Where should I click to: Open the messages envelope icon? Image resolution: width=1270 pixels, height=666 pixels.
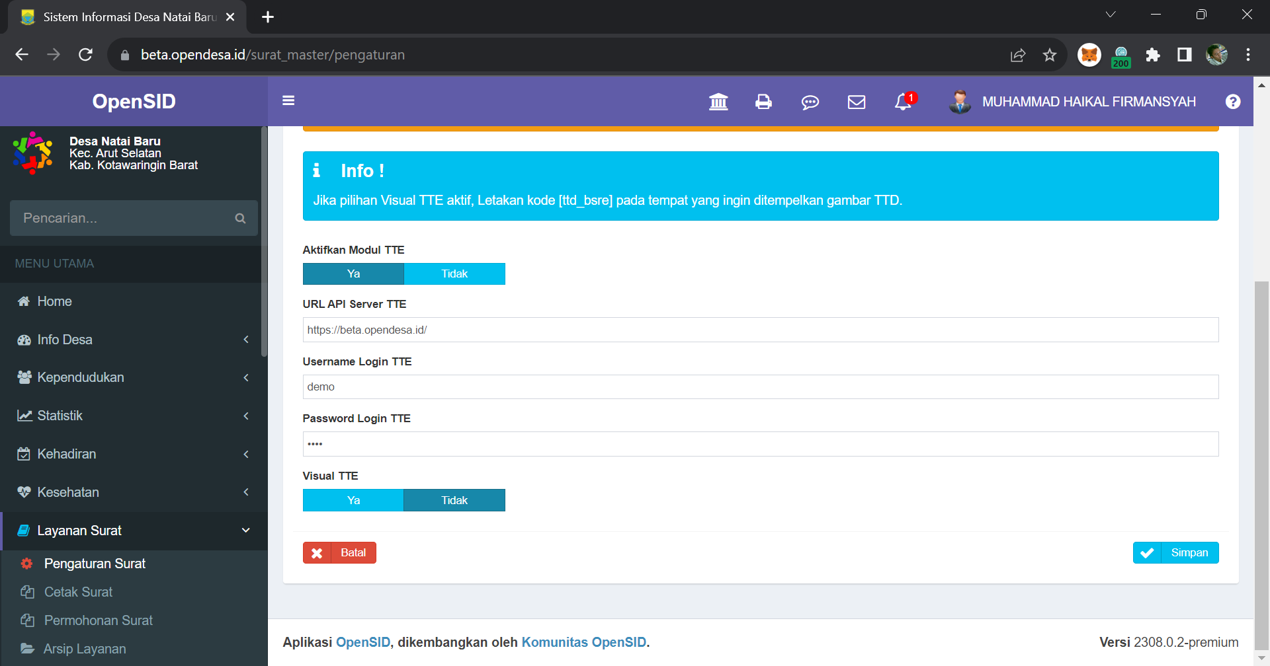[856, 102]
